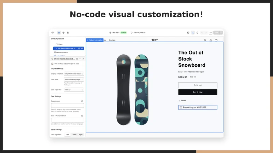The width and height of the screenshot is (273, 153).
Task: Click the Display Settings heading
Action: (x=57, y=69)
